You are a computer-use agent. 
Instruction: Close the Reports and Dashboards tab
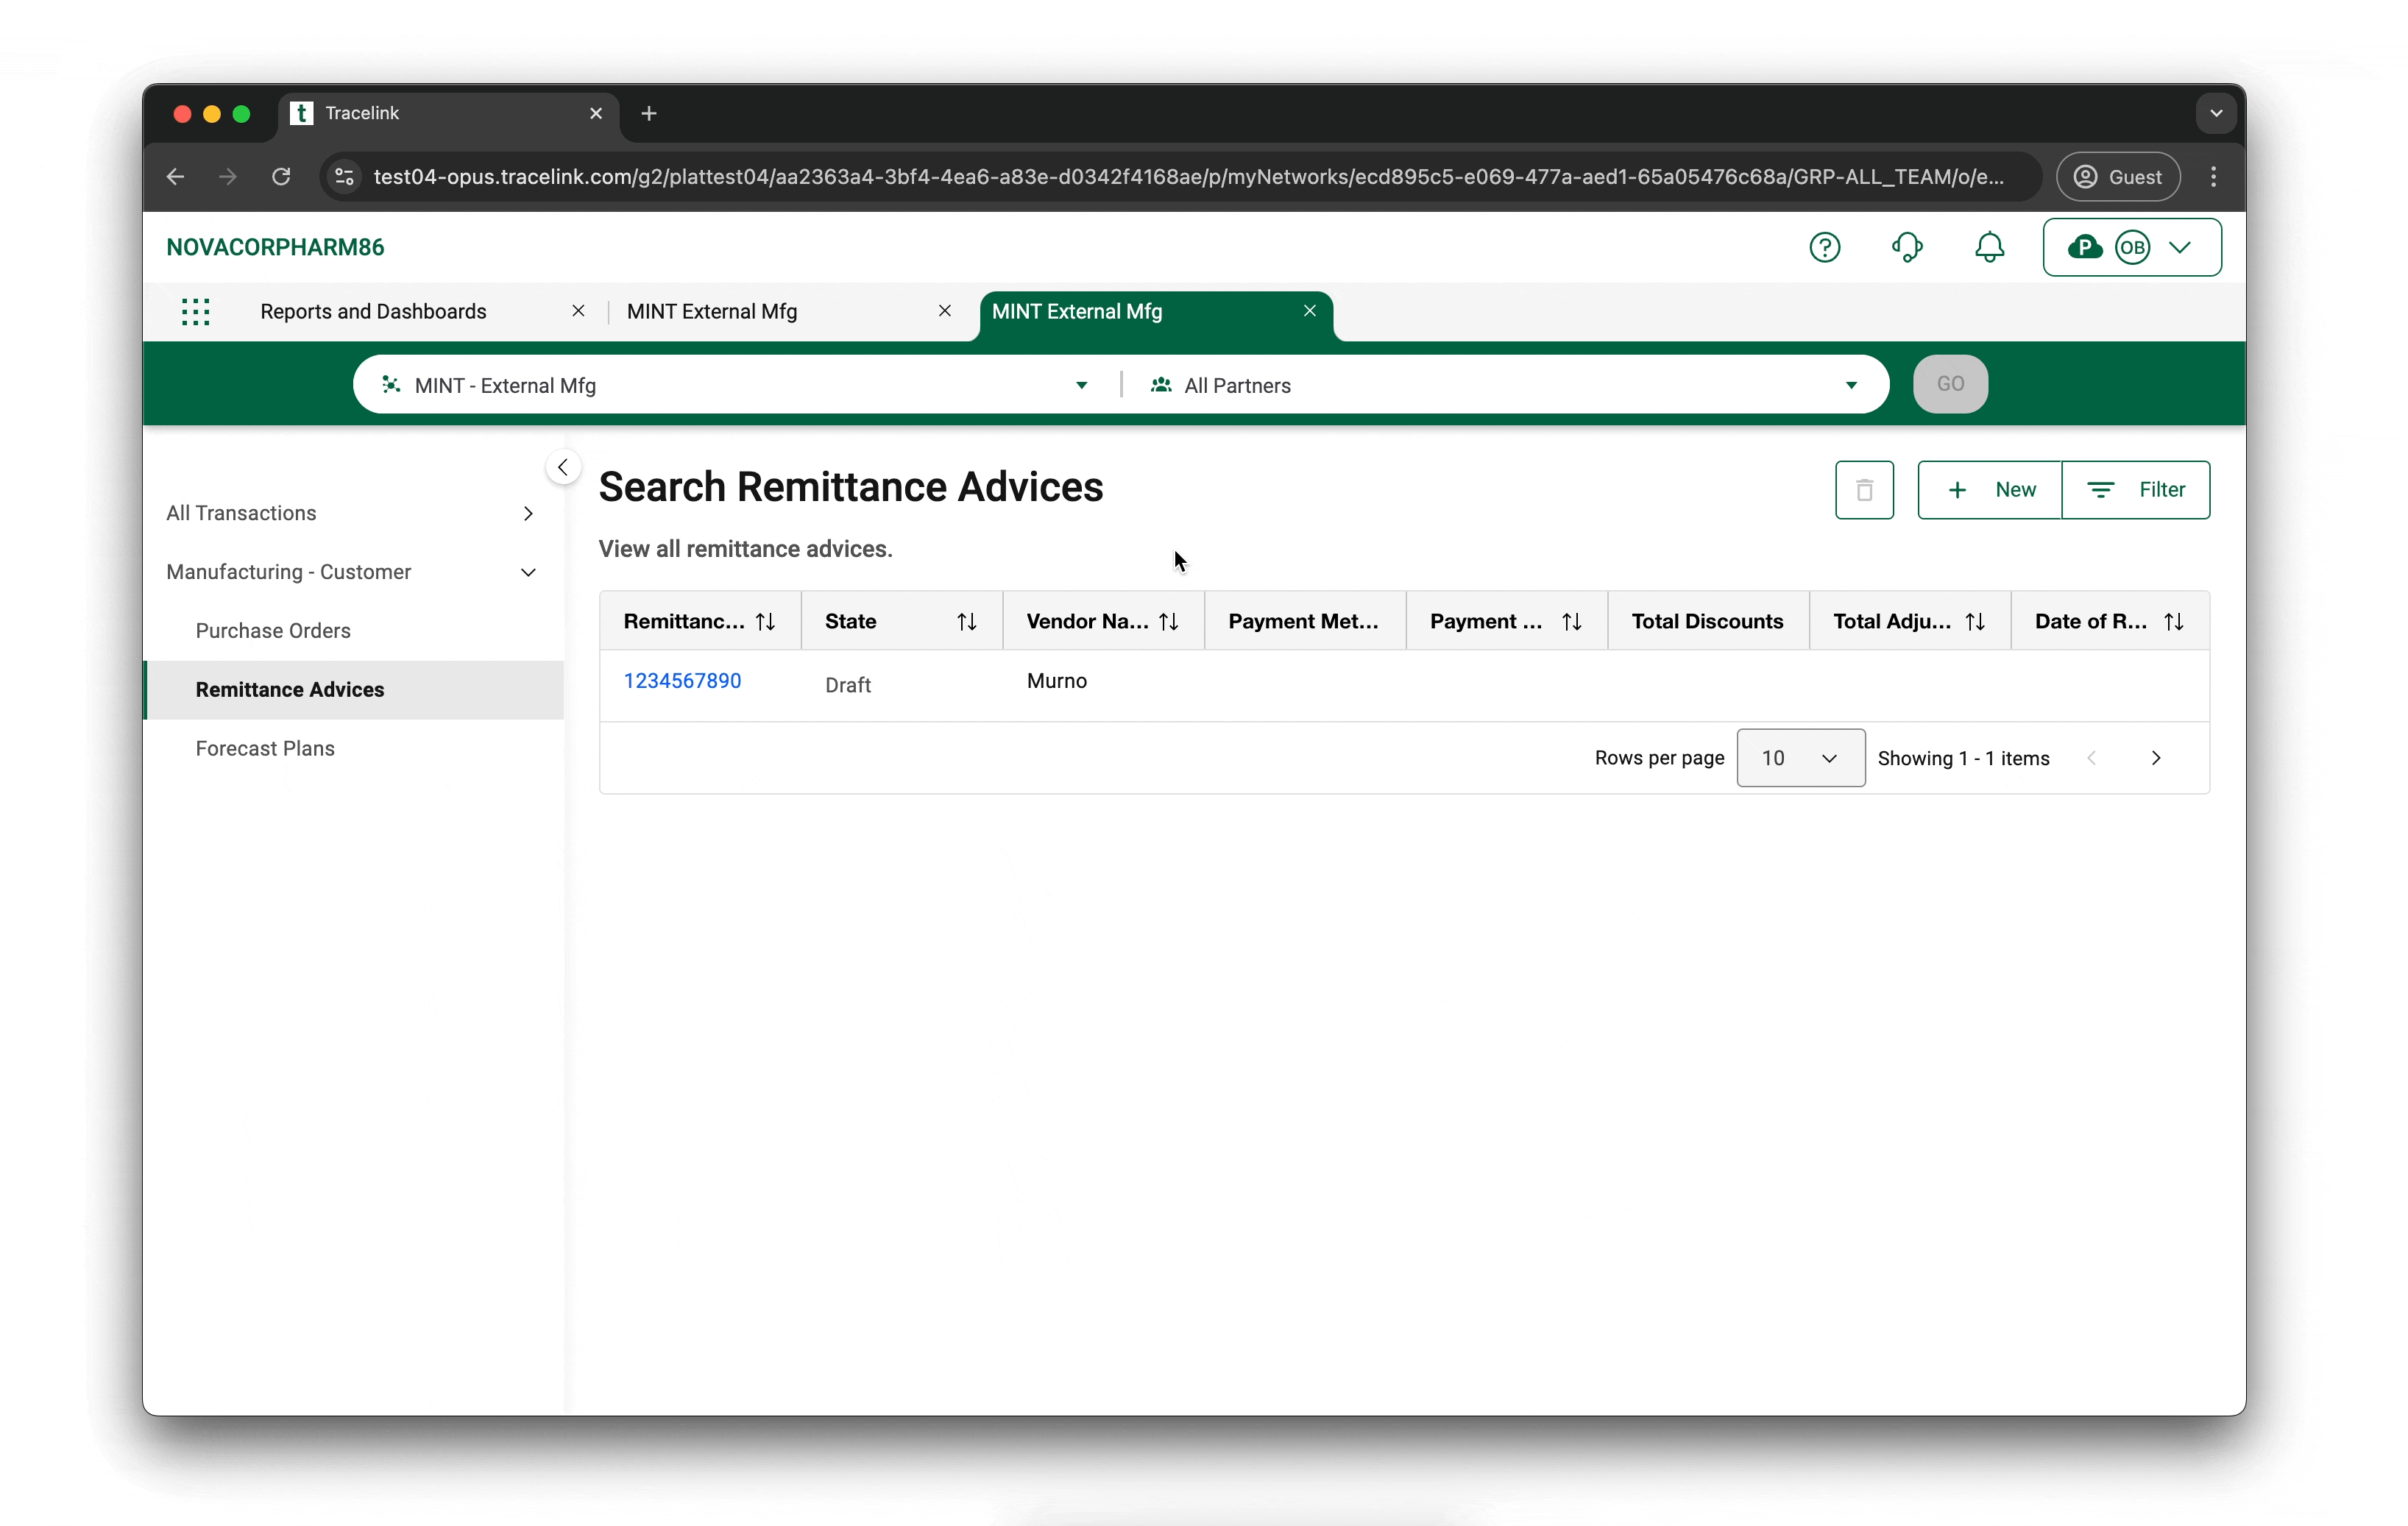[578, 311]
